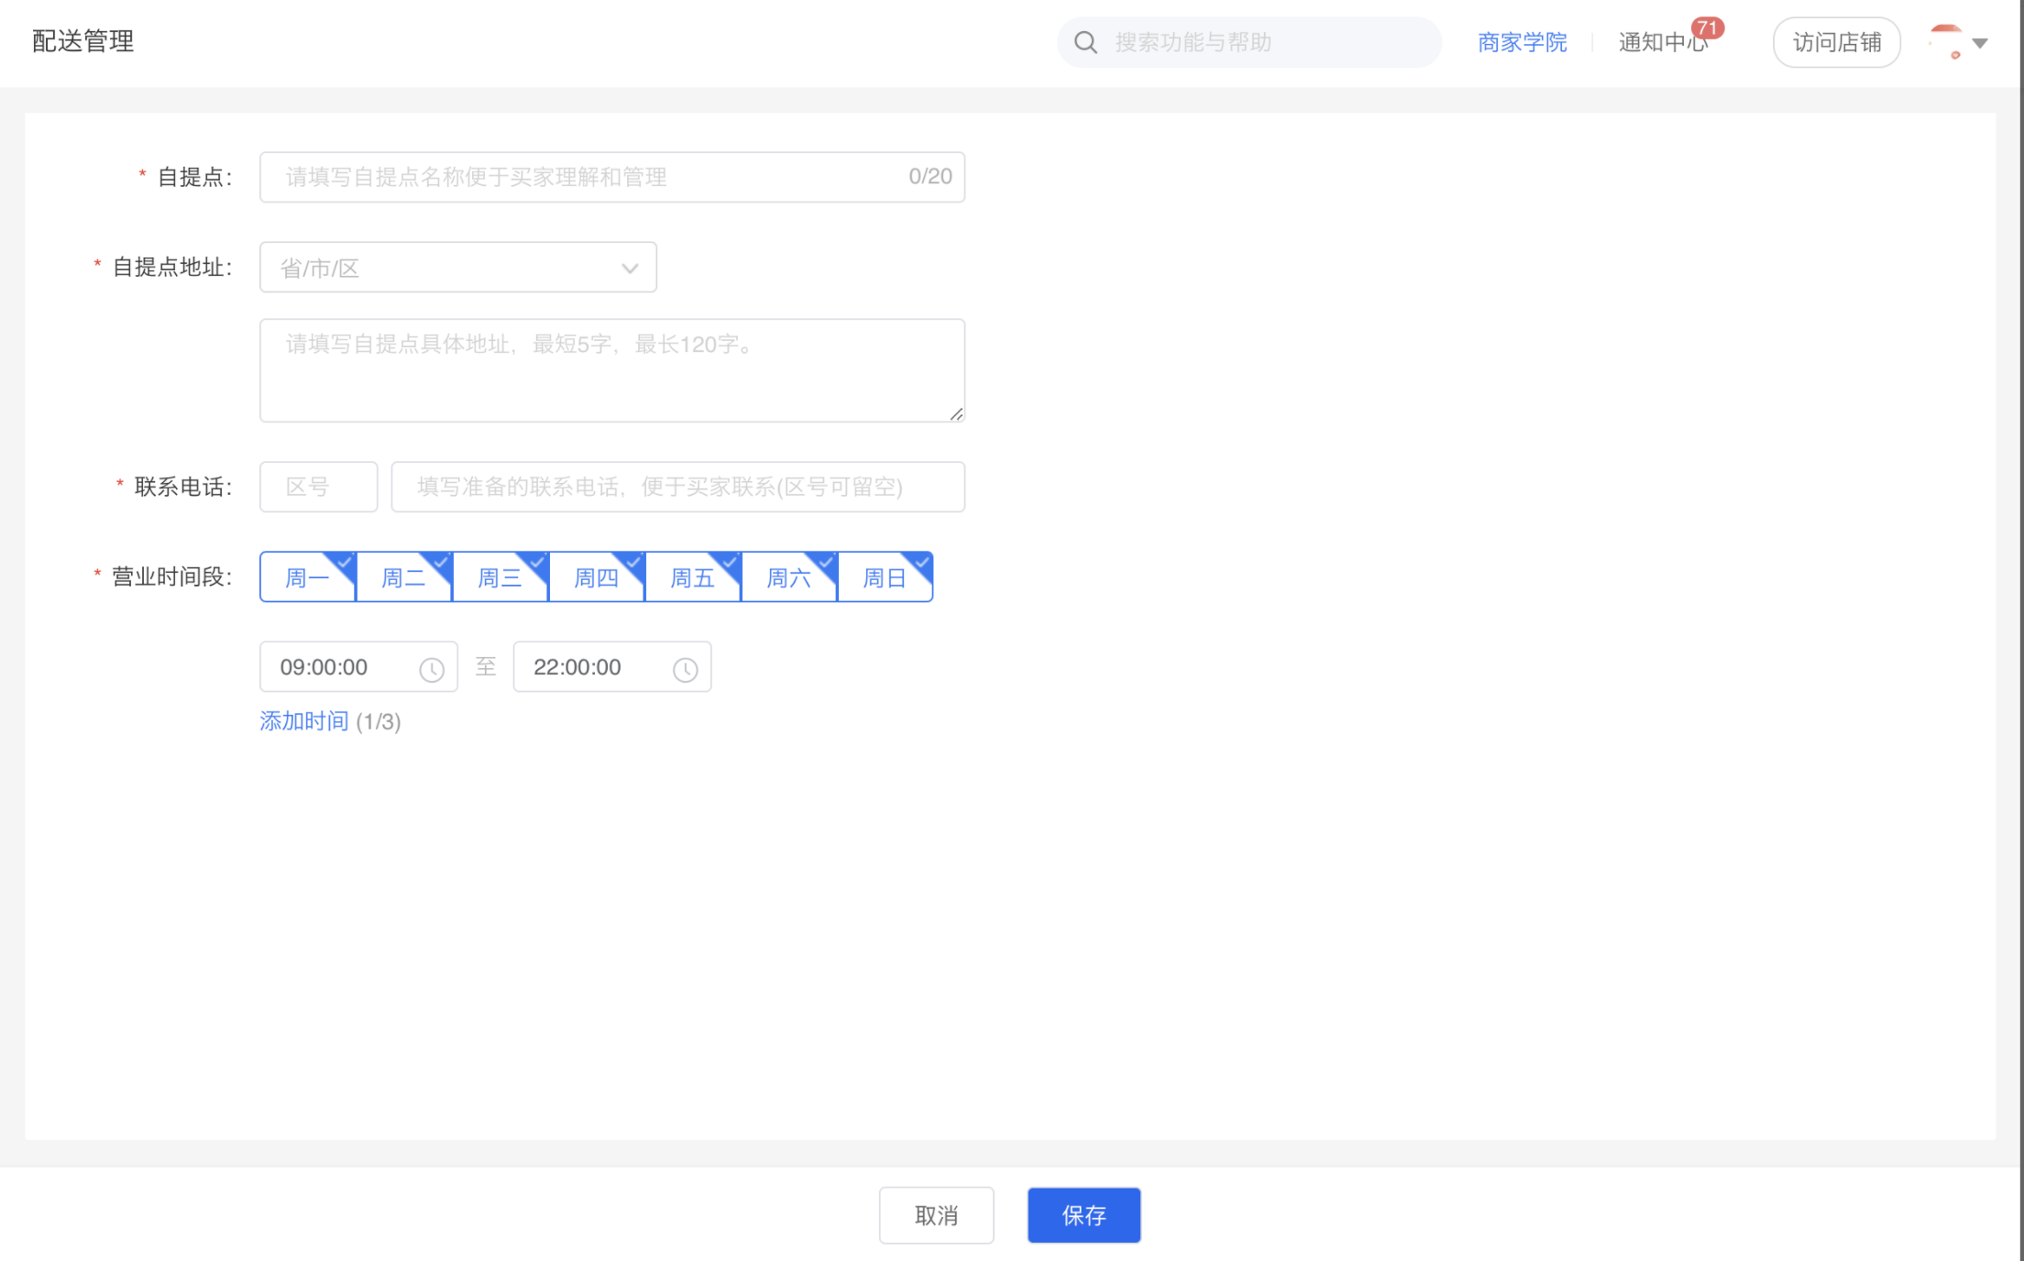Click the 访问店铺 button

click(x=1837, y=42)
